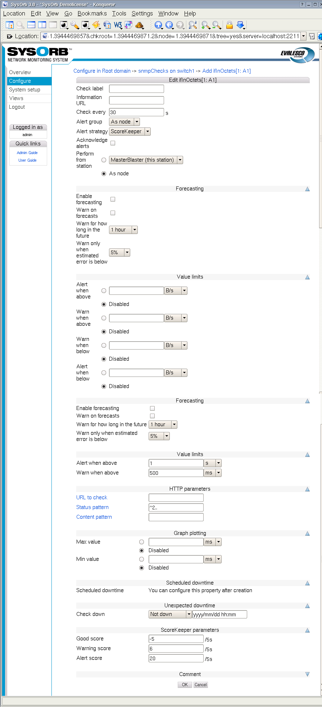
Task: Go back with the blue back arrow
Action: coord(169,25)
